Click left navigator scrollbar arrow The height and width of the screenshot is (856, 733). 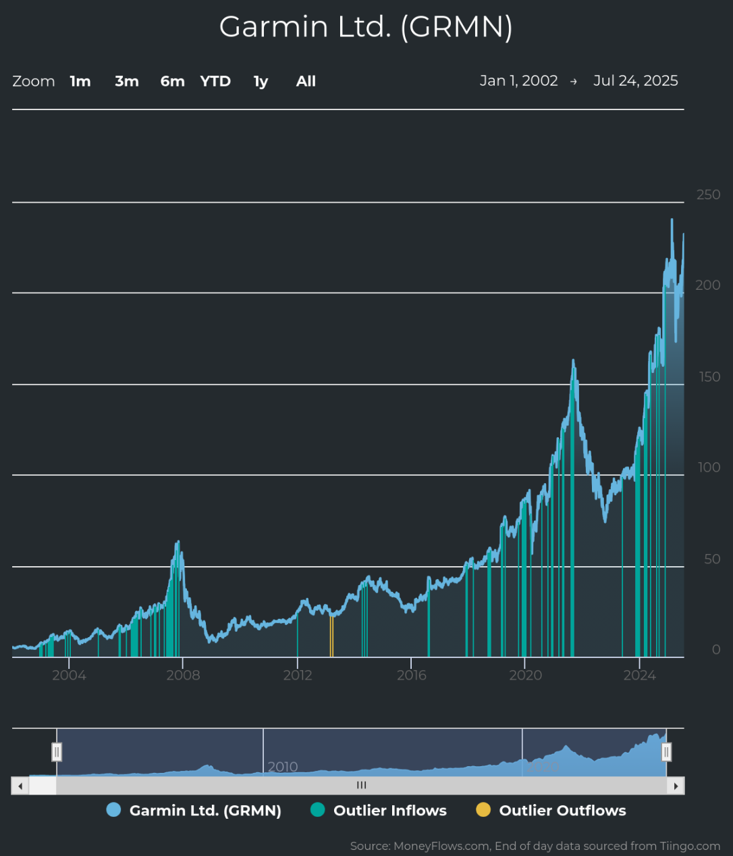(20, 786)
